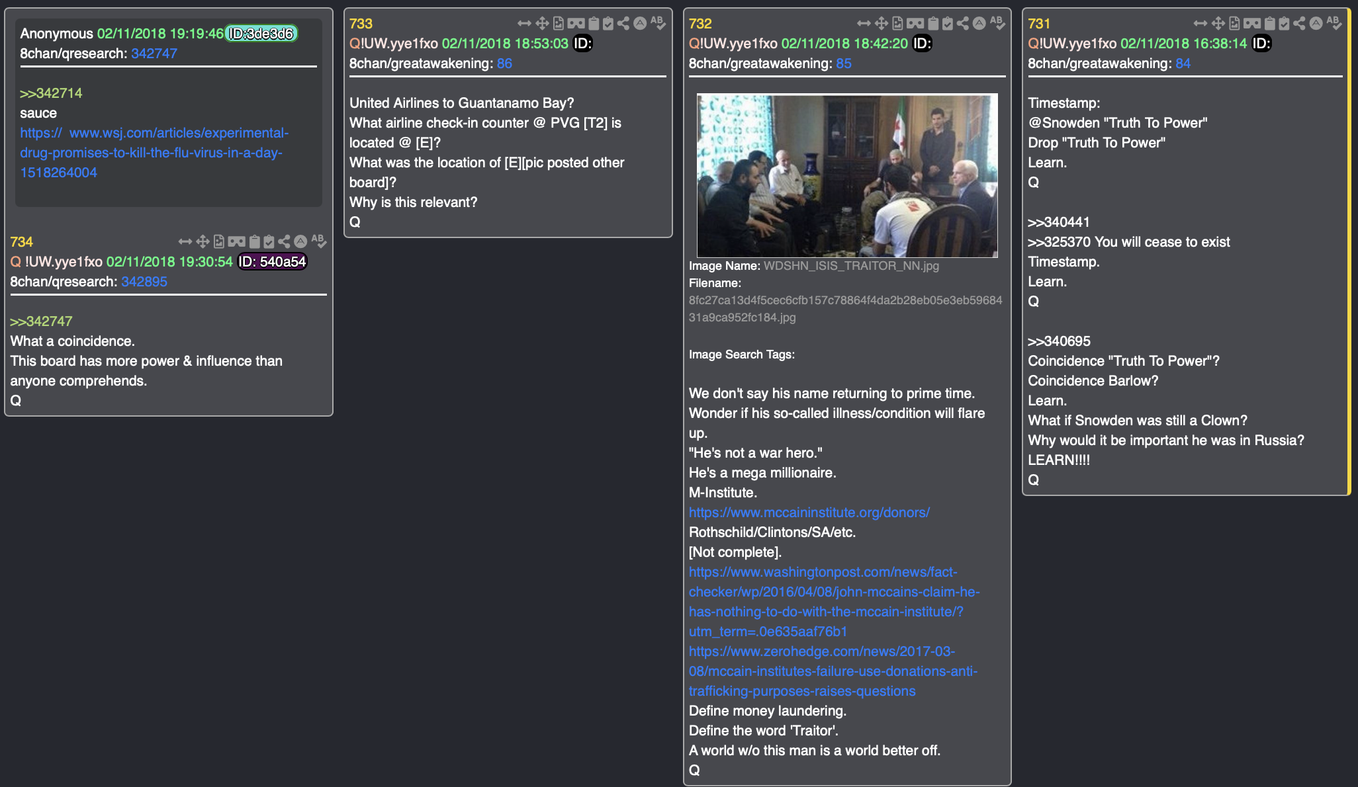Open qresearch post number 342895 link

[x=144, y=282]
